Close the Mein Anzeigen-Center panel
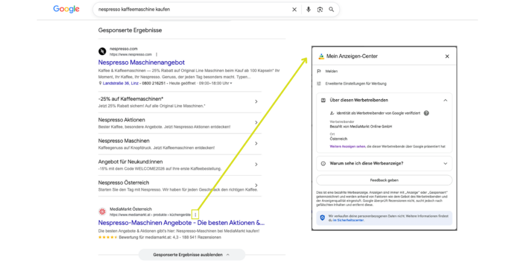The image size is (515, 269). tap(447, 56)
